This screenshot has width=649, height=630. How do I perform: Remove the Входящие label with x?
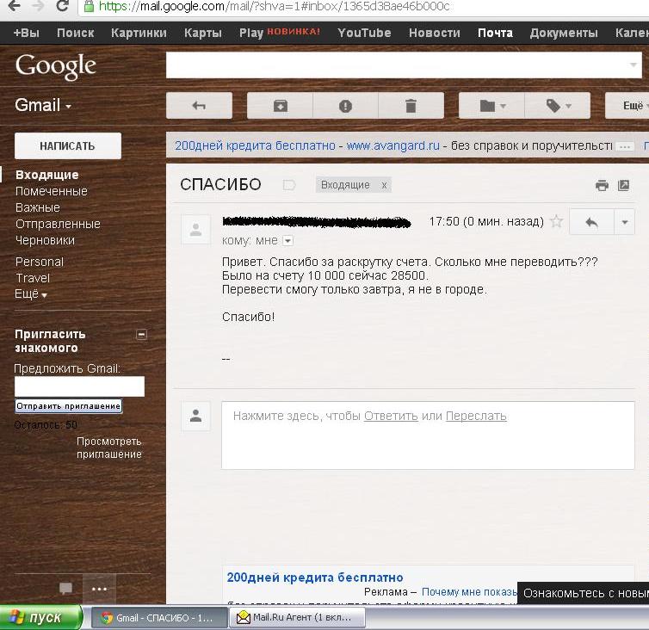(384, 185)
